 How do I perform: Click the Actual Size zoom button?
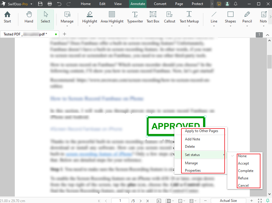coord(228,200)
